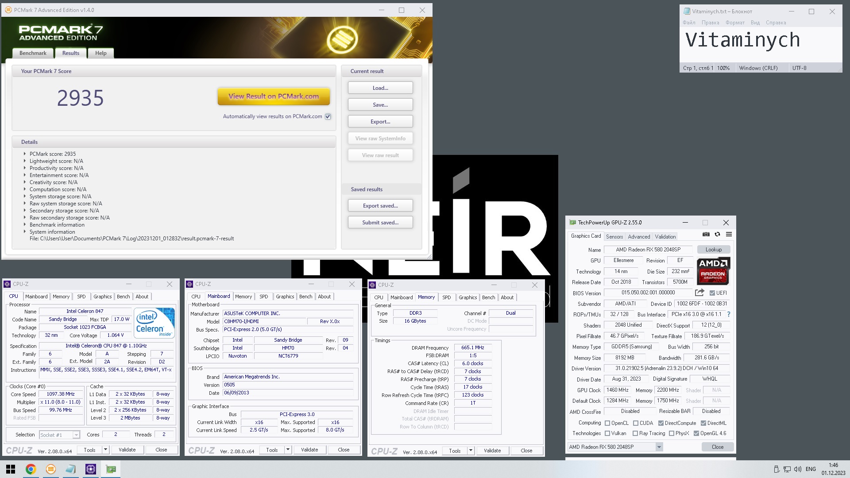Click the GPU-Z title bar icon

(572, 223)
